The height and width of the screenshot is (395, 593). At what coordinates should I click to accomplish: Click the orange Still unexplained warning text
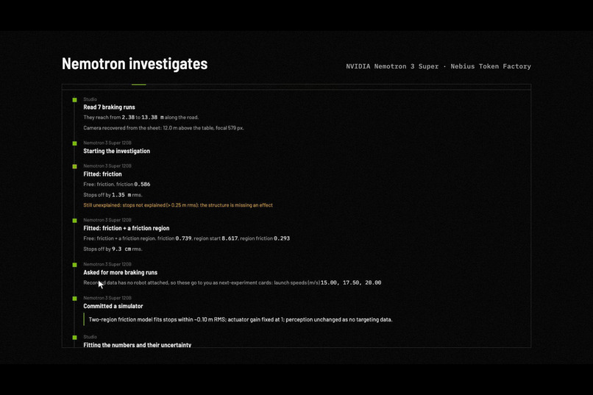coord(178,205)
